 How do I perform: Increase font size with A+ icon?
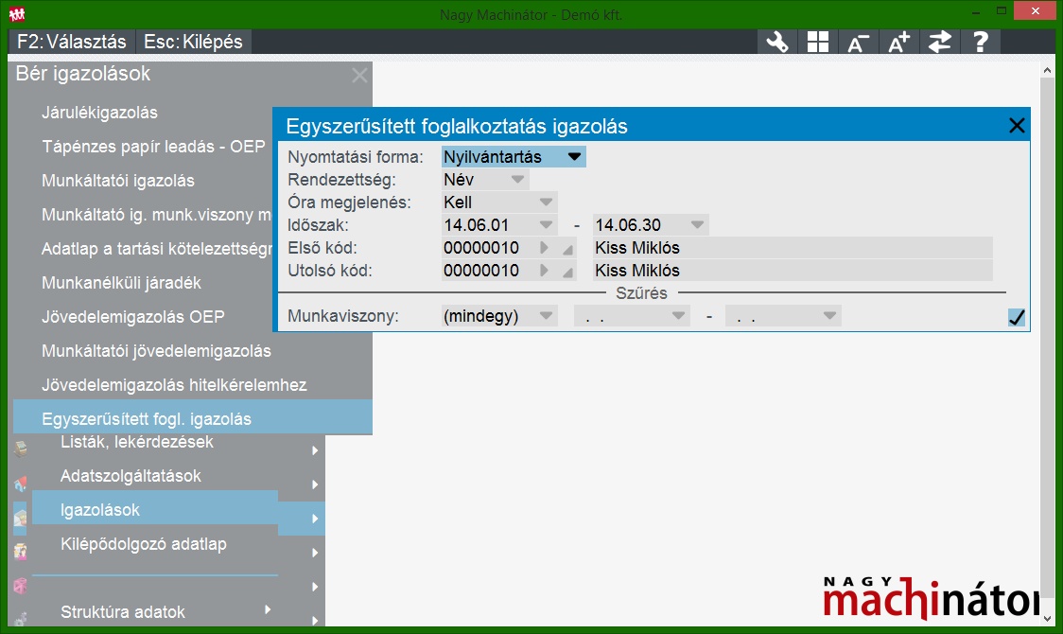[x=899, y=42]
